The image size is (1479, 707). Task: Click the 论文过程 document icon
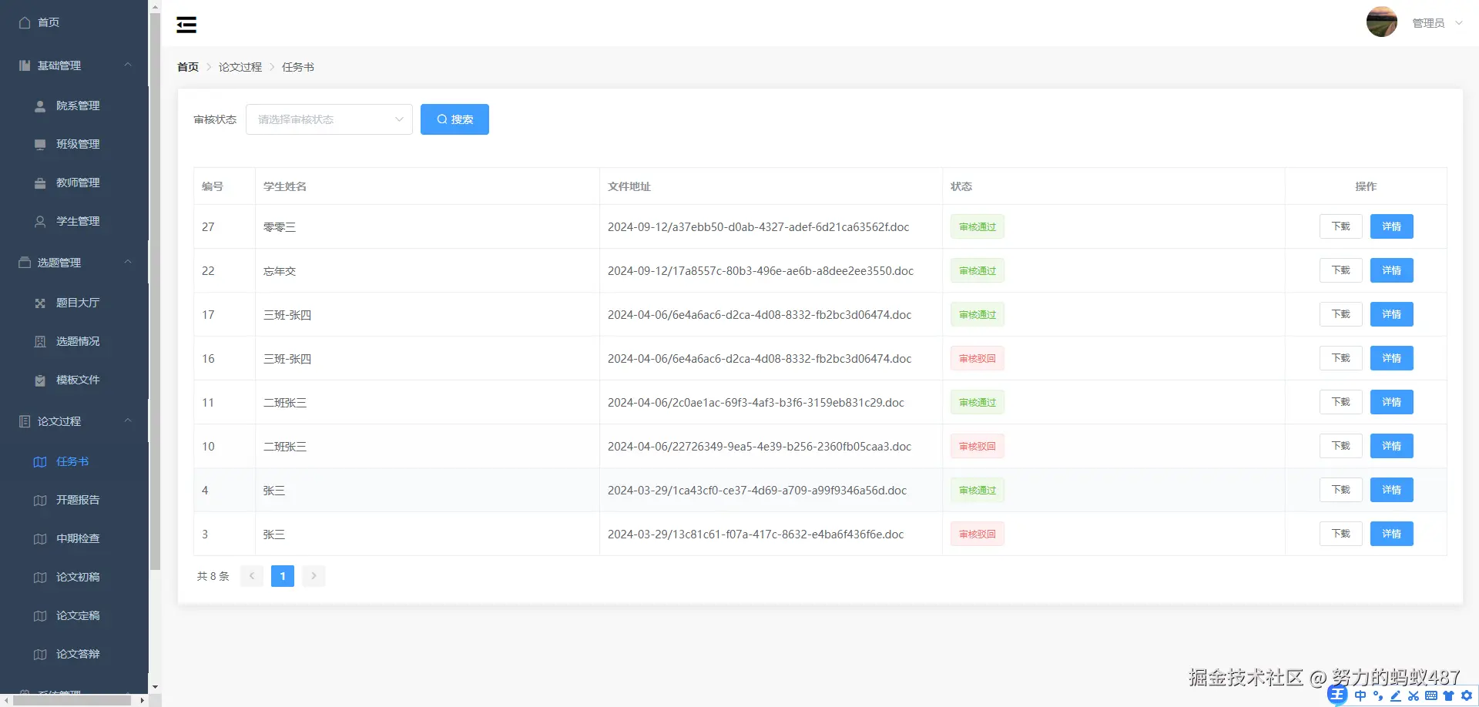pos(25,421)
